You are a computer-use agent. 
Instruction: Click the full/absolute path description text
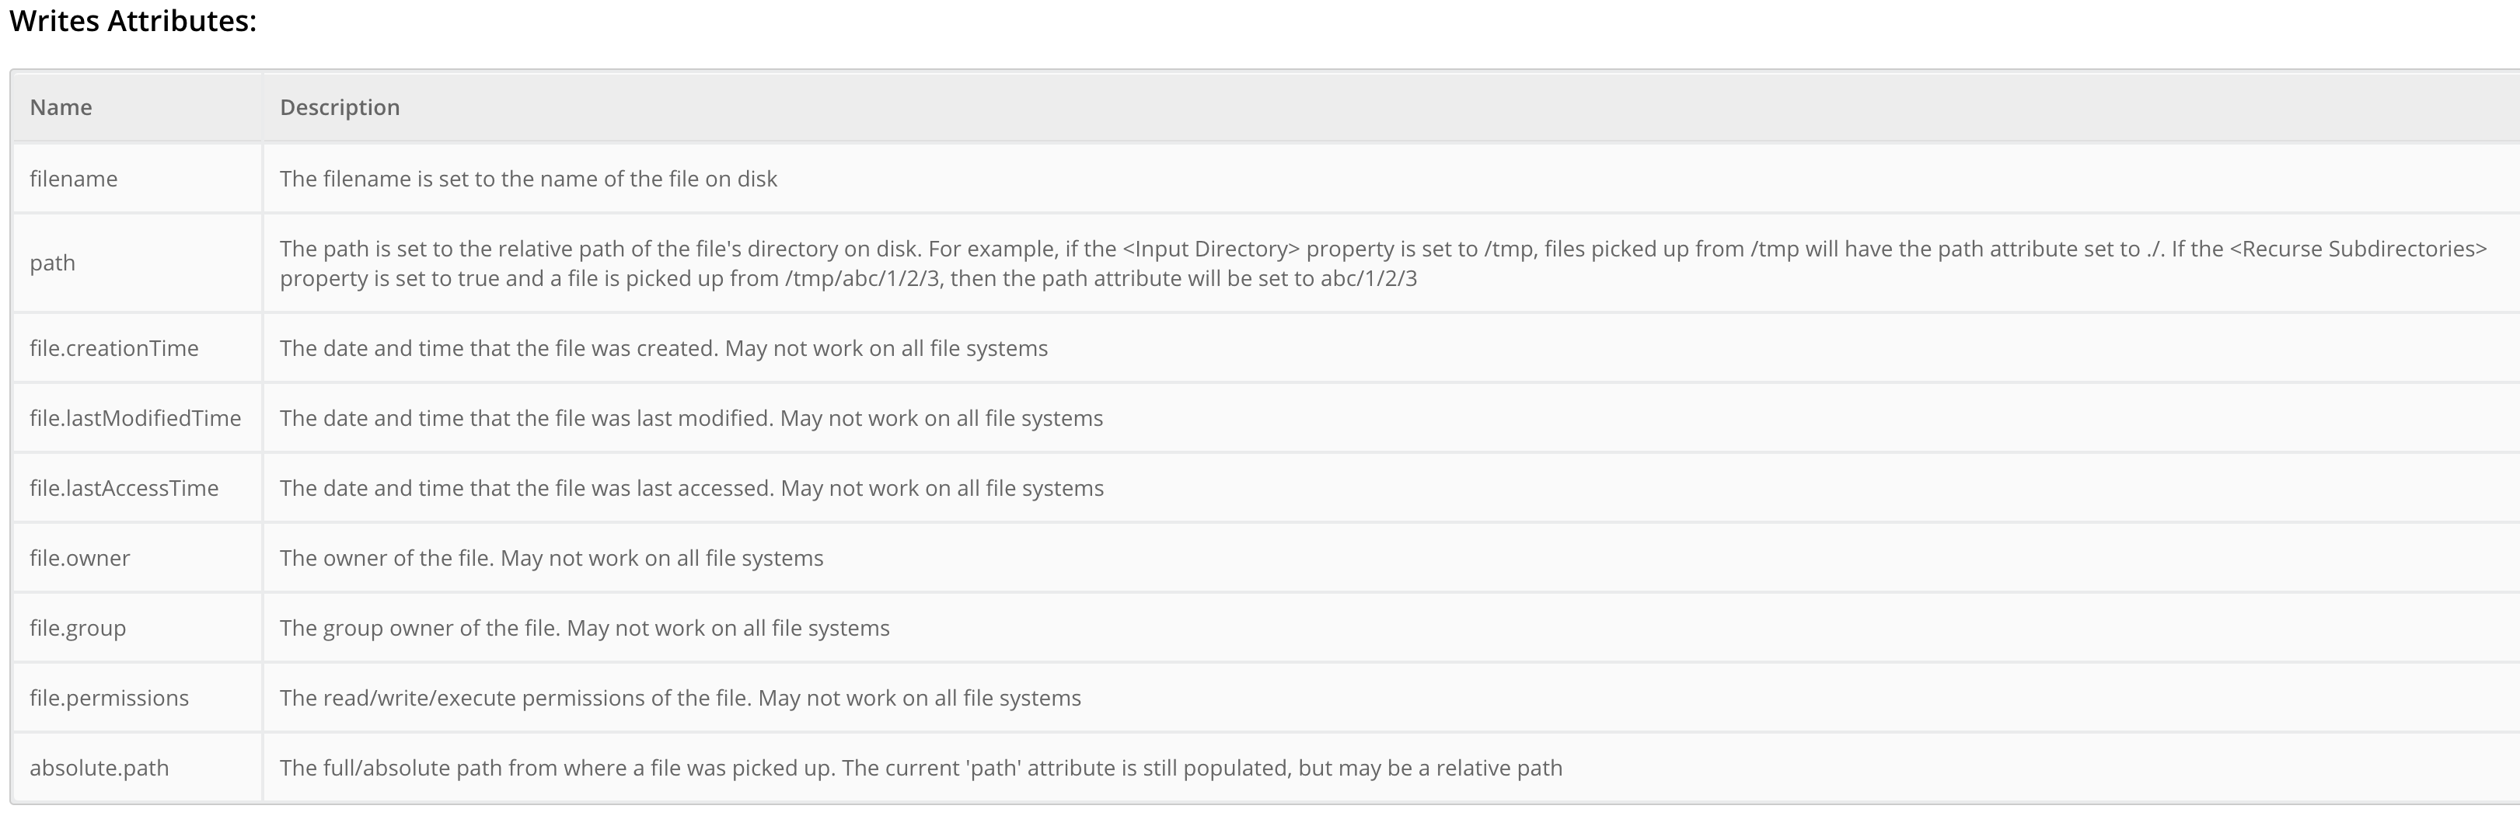coord(920,768)
